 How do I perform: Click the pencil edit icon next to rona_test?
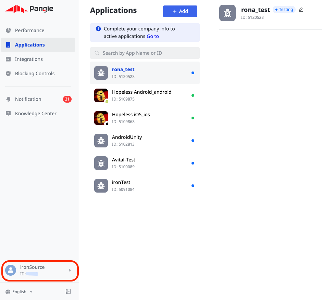click(x=301, y=10)
